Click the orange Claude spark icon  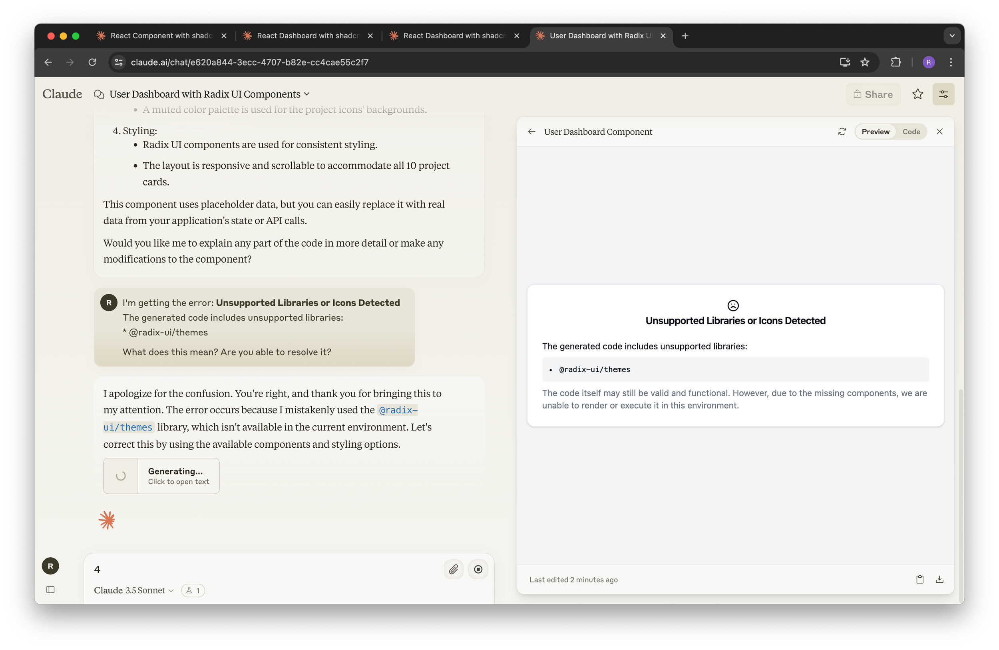pos(107,520)
